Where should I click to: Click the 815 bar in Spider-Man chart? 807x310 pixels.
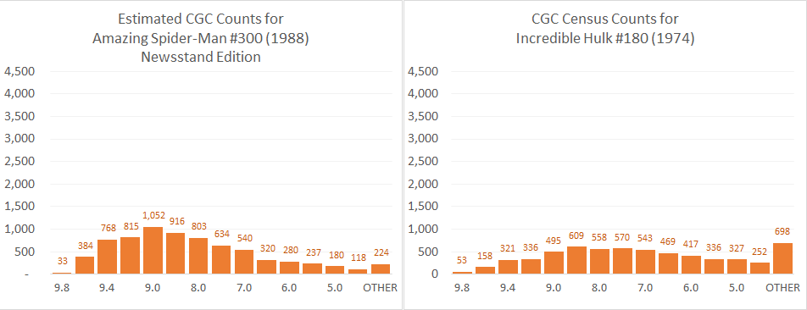(x=131, y=256)
